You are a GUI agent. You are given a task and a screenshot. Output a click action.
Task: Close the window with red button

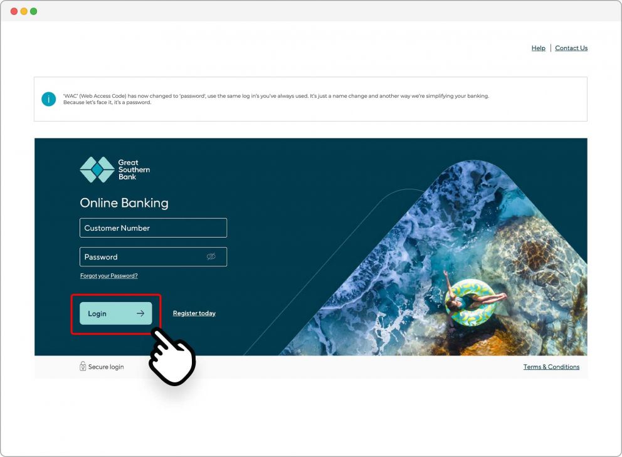point(14,11)
